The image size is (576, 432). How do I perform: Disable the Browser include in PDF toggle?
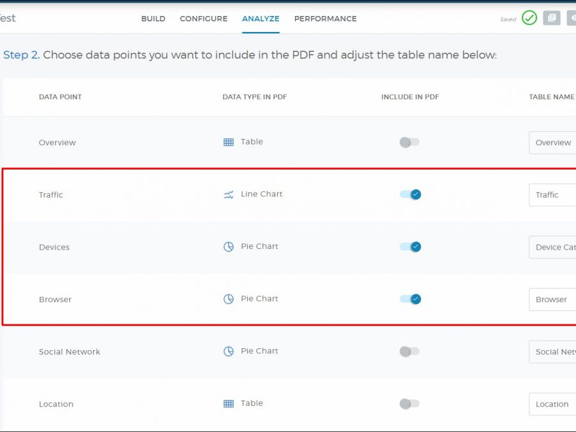[x=410, y=299]
